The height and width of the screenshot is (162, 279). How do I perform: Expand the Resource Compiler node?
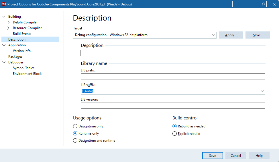[8, 28]
